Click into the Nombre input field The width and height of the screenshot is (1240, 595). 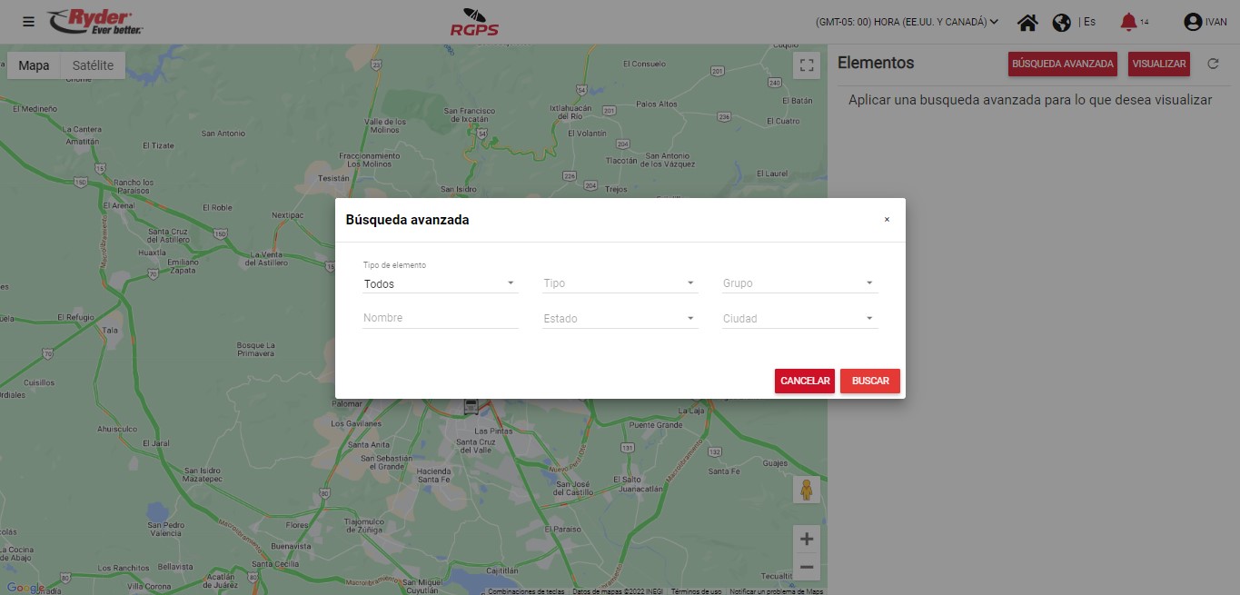pyautogui.click(x=440, y=318)
